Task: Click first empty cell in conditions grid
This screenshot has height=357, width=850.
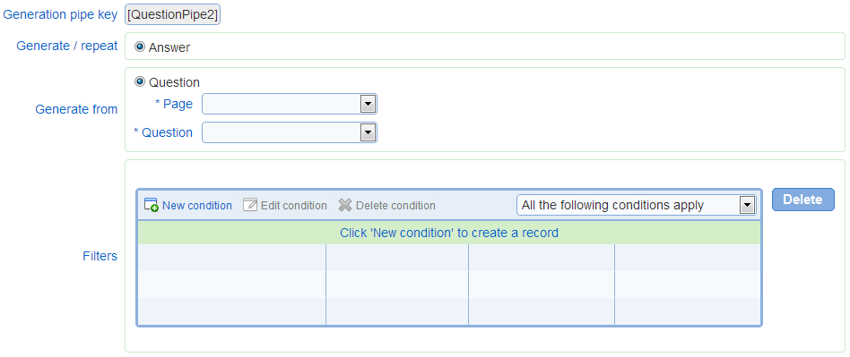Action: pos(231,258)
